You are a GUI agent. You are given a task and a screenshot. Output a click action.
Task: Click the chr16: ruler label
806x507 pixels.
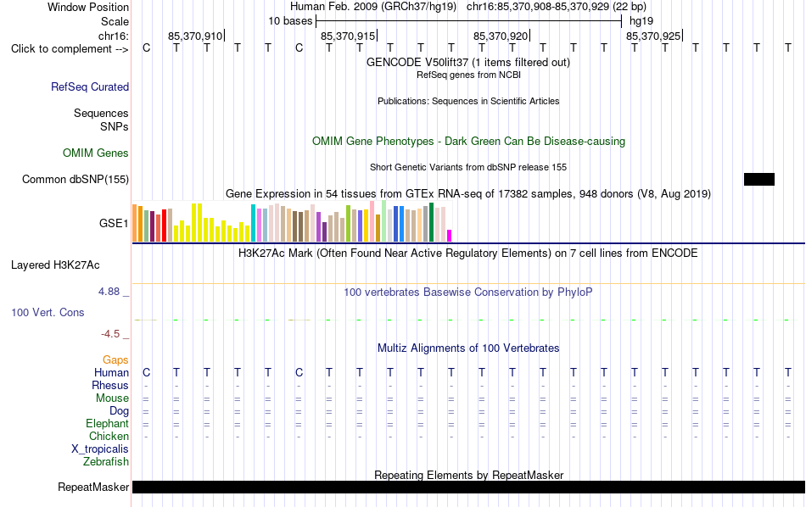click(114, 36)
